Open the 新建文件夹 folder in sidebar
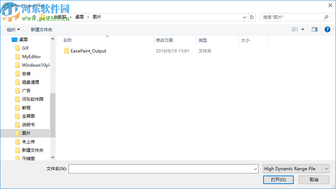Image resolution: width=336 pixels, height=189 pixels. tap(33, 150)
